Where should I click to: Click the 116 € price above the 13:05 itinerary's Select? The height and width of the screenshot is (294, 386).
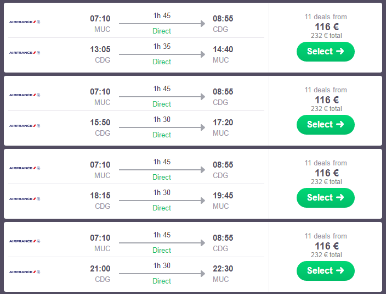(326, 26)
